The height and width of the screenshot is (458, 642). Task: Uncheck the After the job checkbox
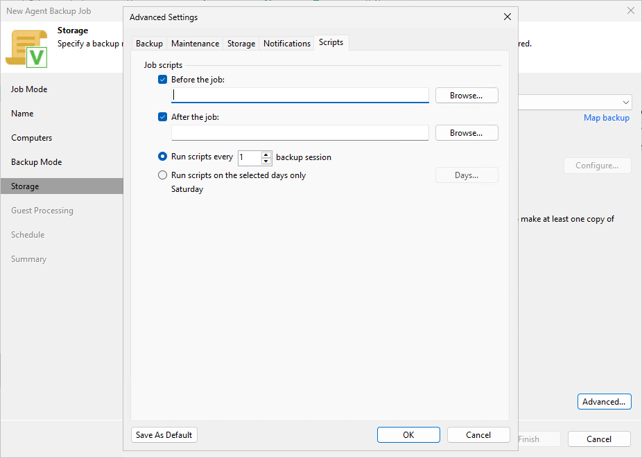(162, 116)
